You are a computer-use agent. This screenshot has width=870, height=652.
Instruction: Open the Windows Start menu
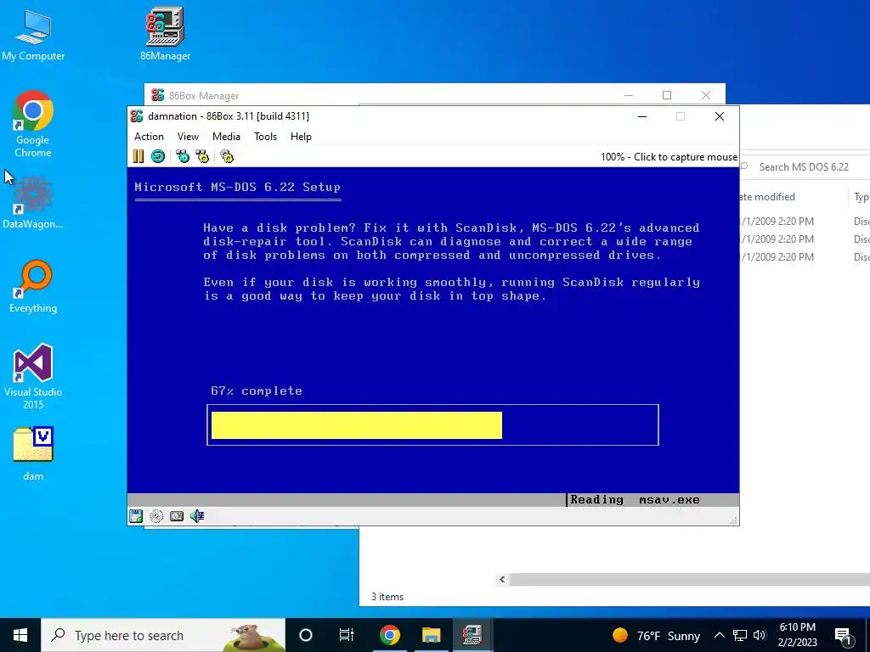coord(20,635)
